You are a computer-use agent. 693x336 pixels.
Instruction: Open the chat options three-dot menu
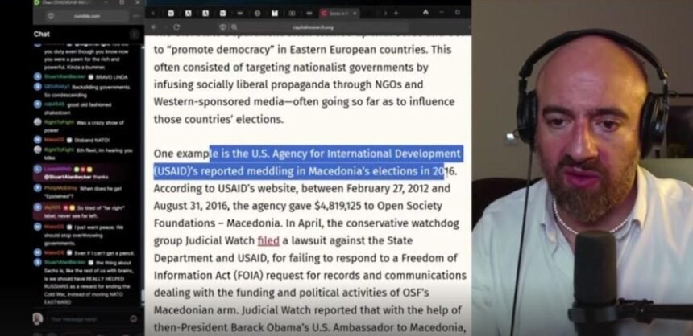134,35
